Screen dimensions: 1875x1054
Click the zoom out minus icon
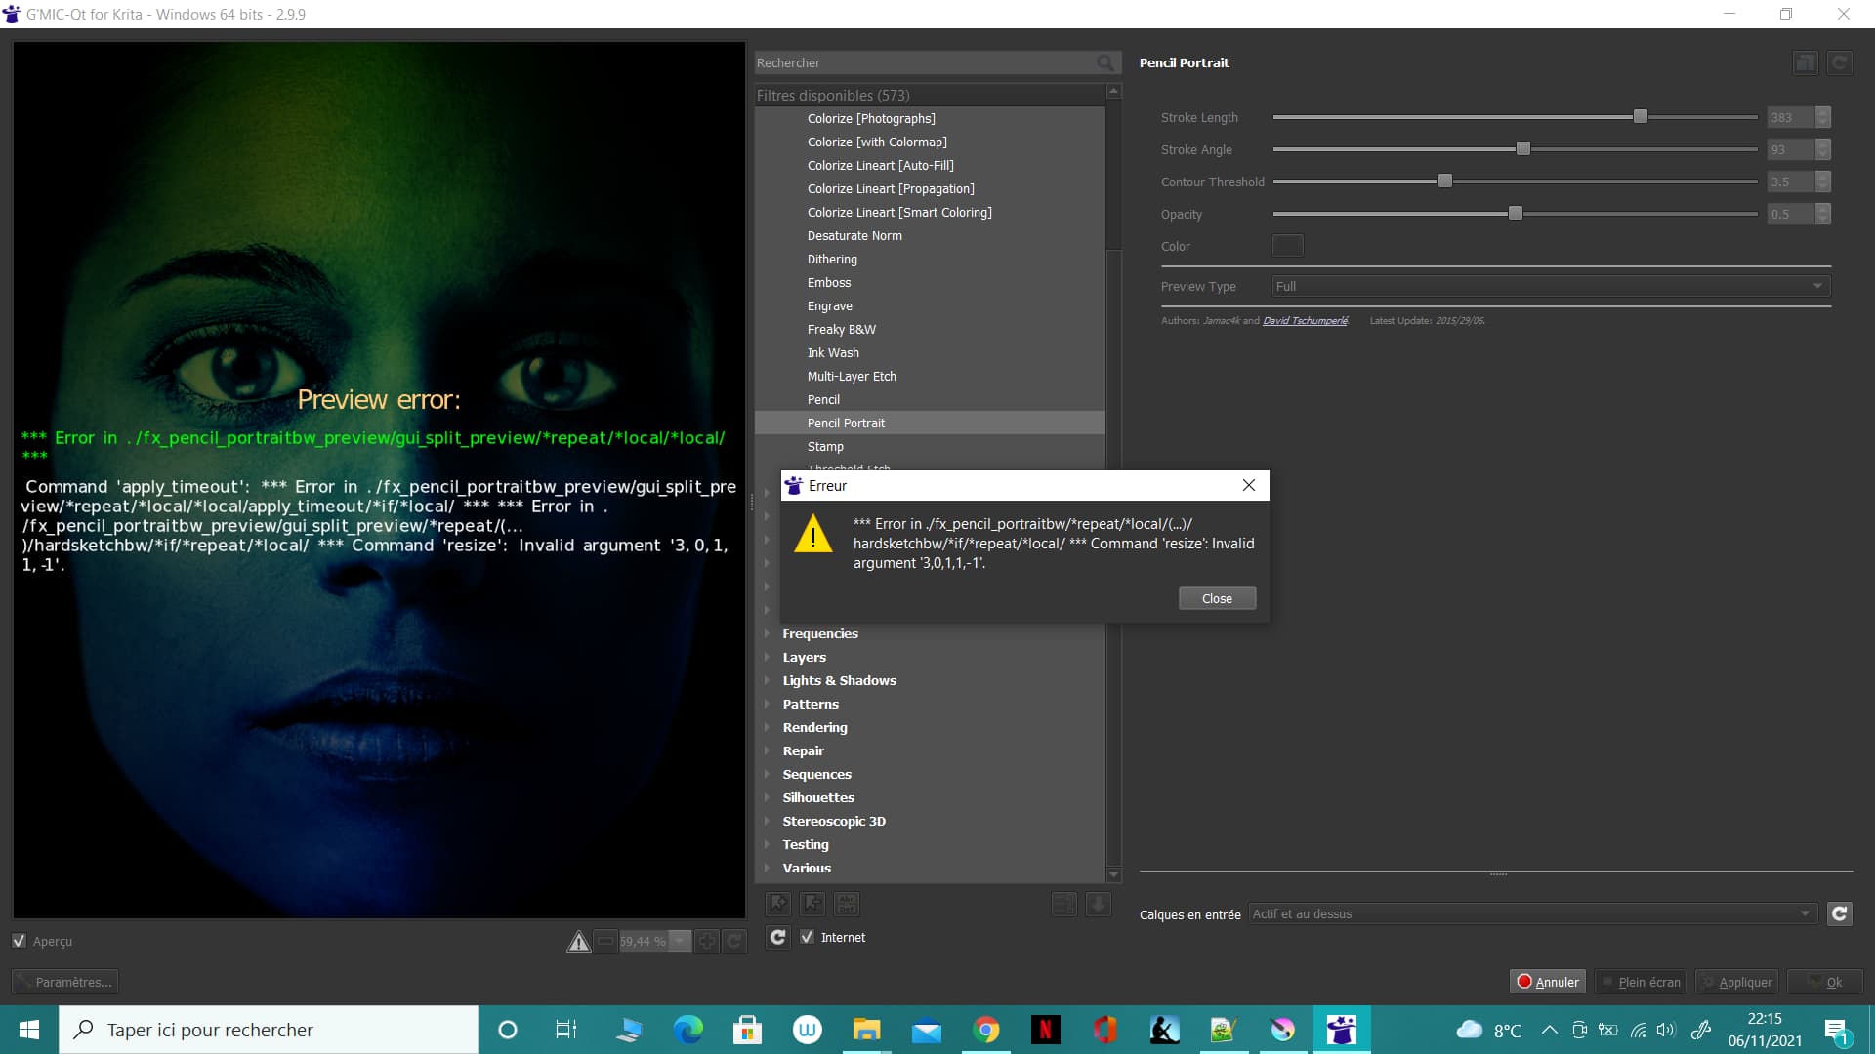[605, 942]
